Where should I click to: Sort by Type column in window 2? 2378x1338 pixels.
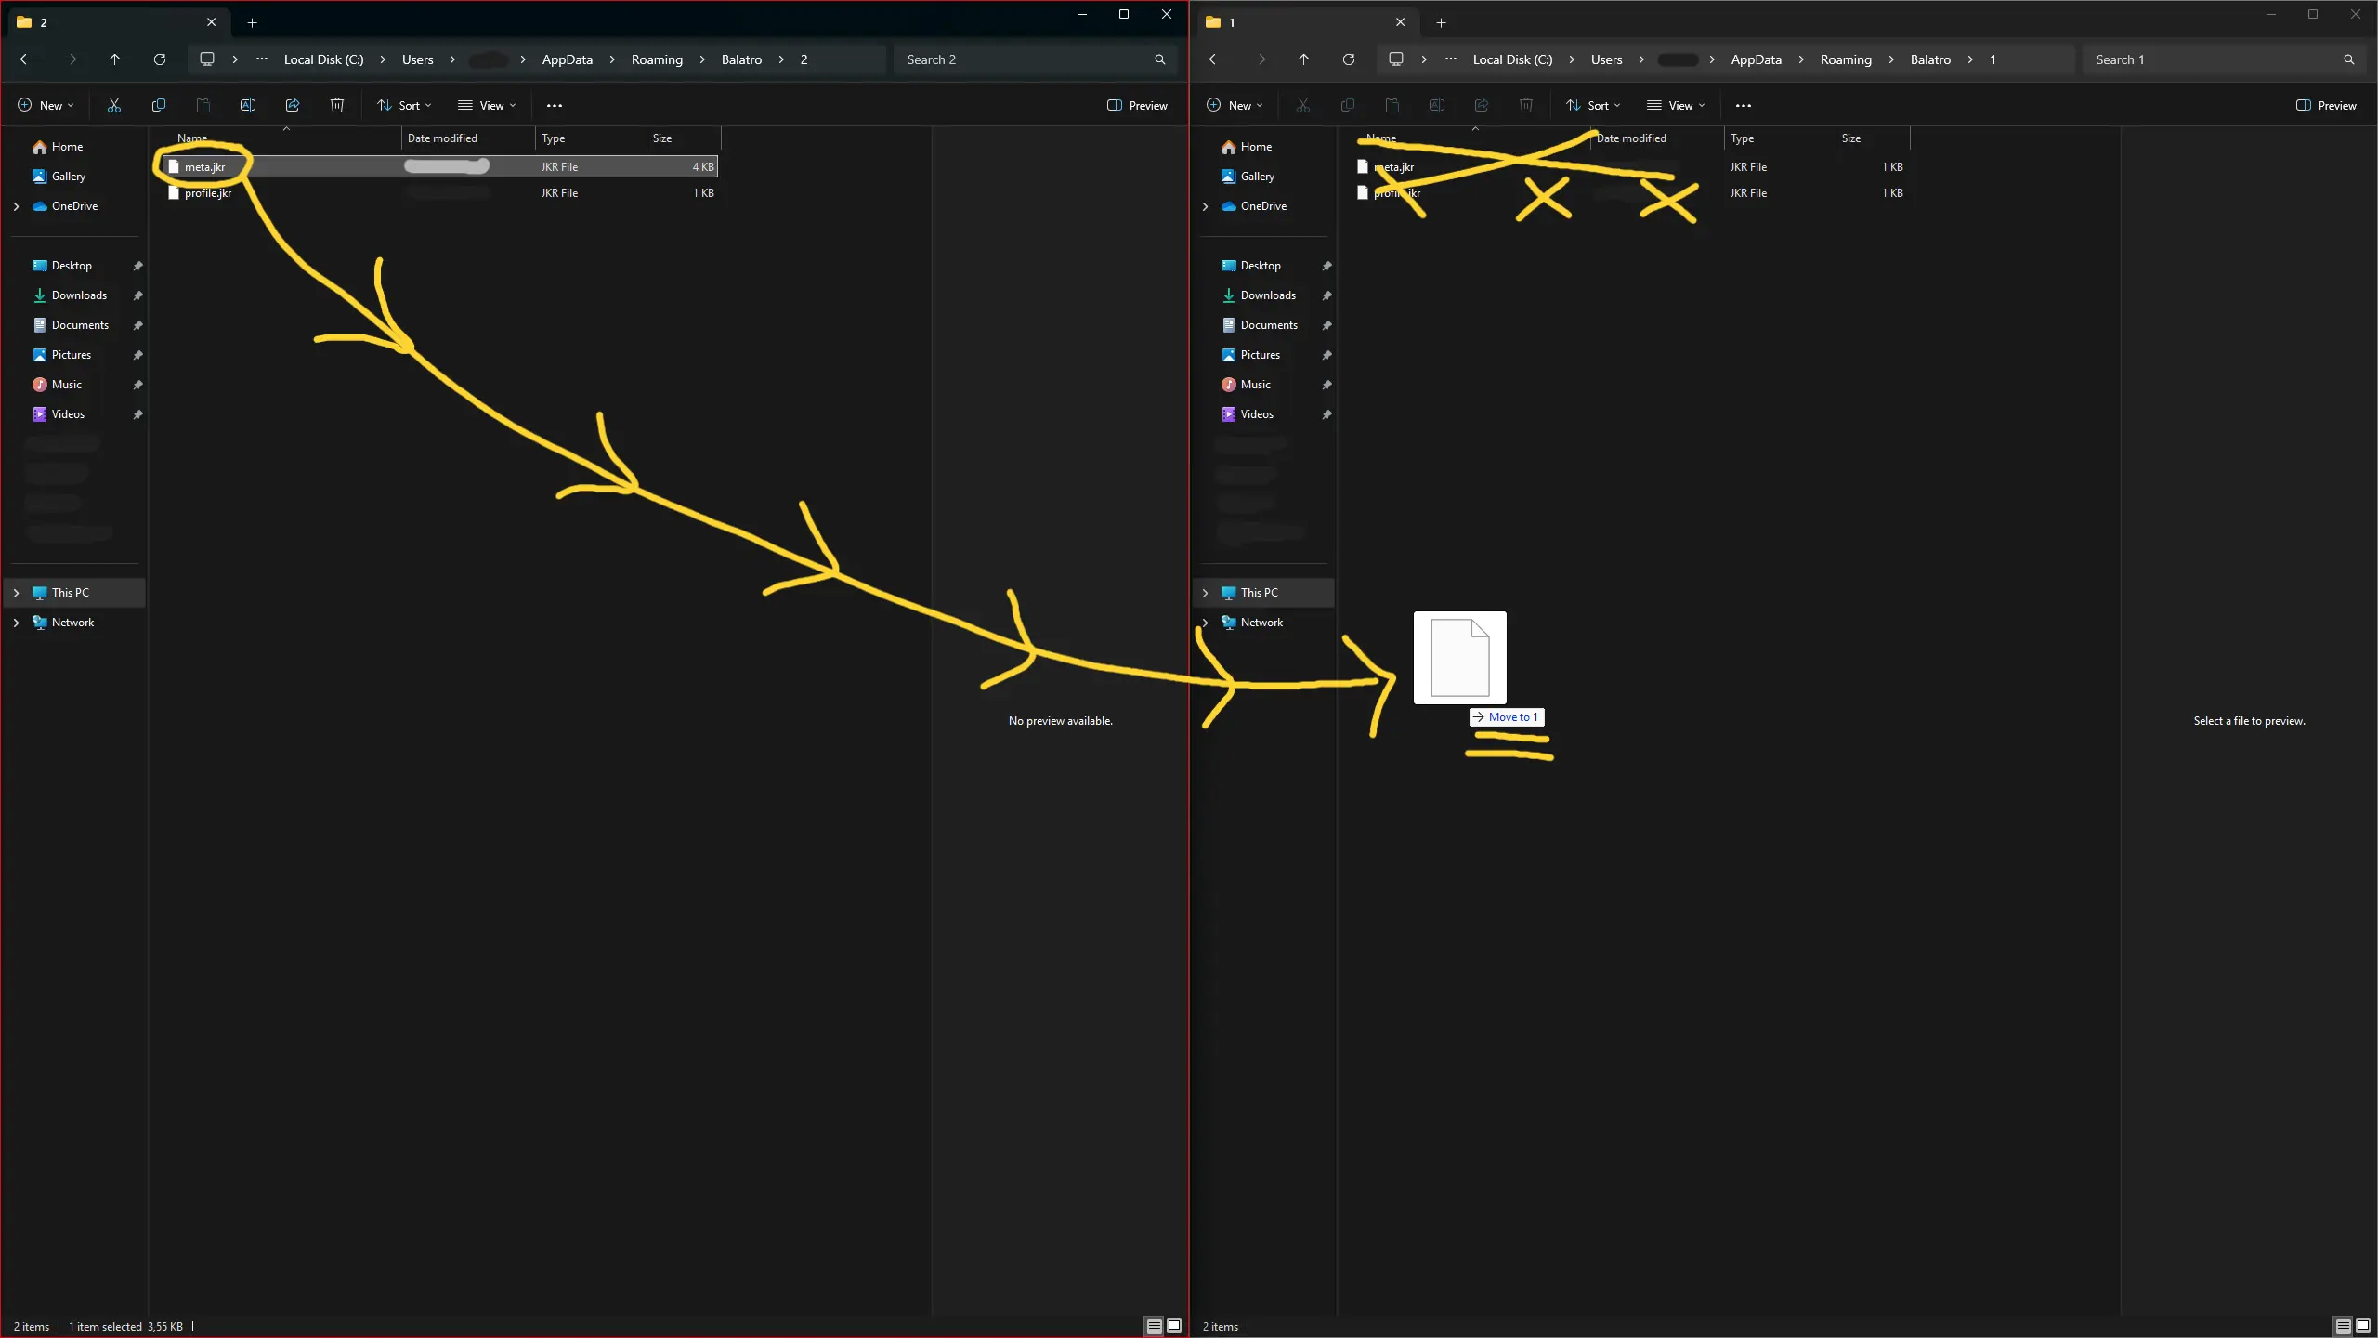(x=591, y=138)
